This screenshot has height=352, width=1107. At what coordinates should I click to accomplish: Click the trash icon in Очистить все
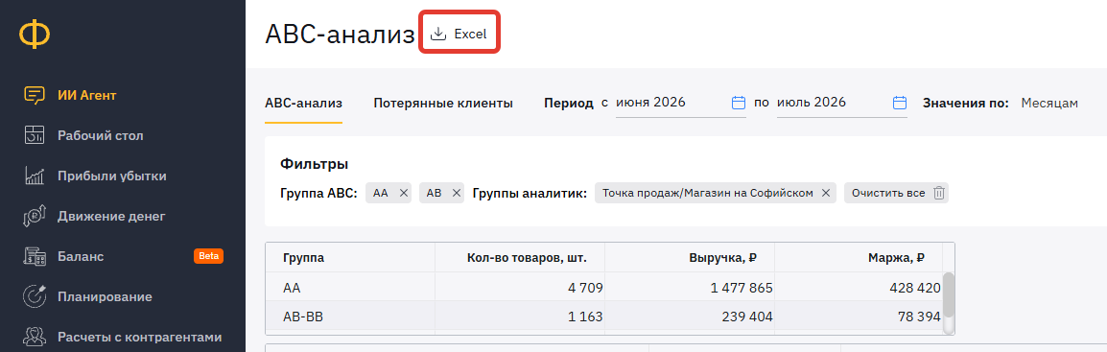[938, 193]
